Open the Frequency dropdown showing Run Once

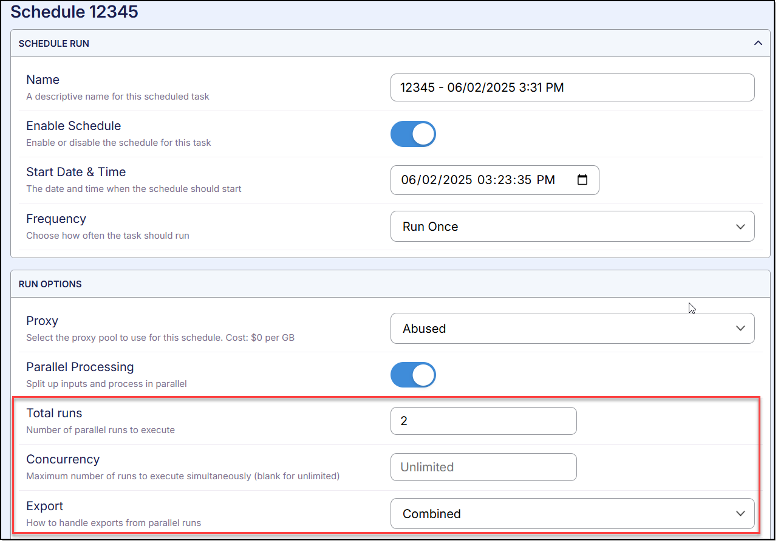click(x=572, y=227)
